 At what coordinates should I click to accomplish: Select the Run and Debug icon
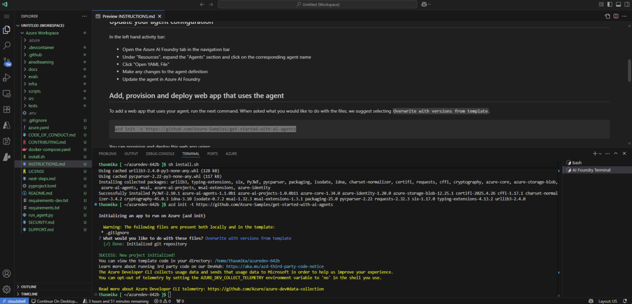pyautogui.click(x=7, y=77)
